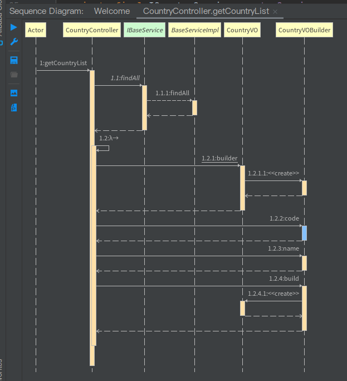Screen dimensions: 347x381
Task: Select IBaseService findAll activation bar
Action: coord(144,108)
